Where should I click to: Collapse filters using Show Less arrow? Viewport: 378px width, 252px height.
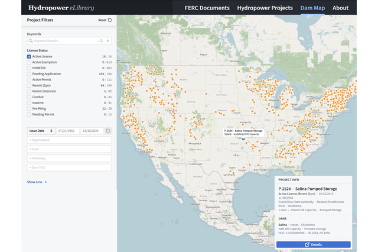pyautogui.click(x=46, y=182)
